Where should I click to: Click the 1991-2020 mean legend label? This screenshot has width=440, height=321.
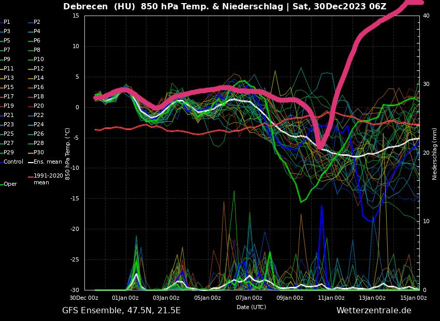pyautogui.click(x=48, y=179)
